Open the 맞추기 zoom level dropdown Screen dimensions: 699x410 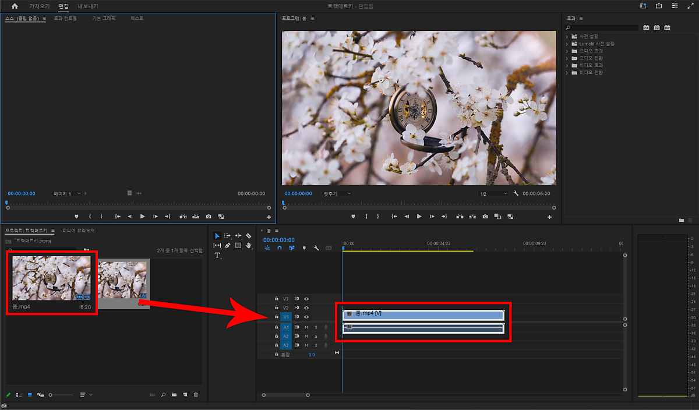click(337, 193)
